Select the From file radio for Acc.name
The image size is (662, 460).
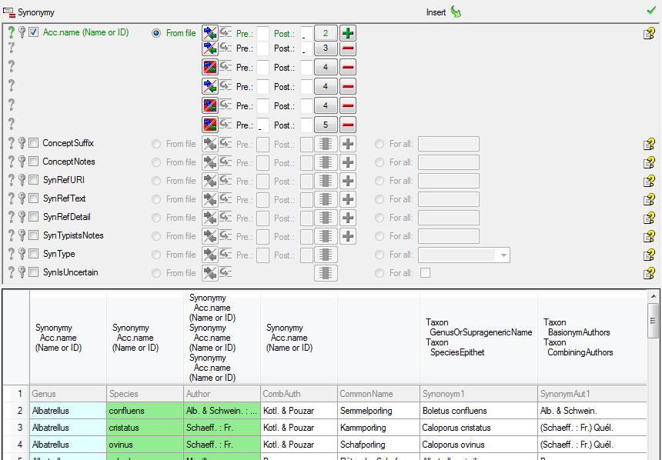pyautogui.click(x=156, y=33)
